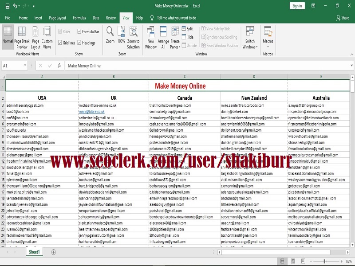The image size is (355, 266).
Task: Add a new sheet with plus icon
Action: [x=53, y=252]
